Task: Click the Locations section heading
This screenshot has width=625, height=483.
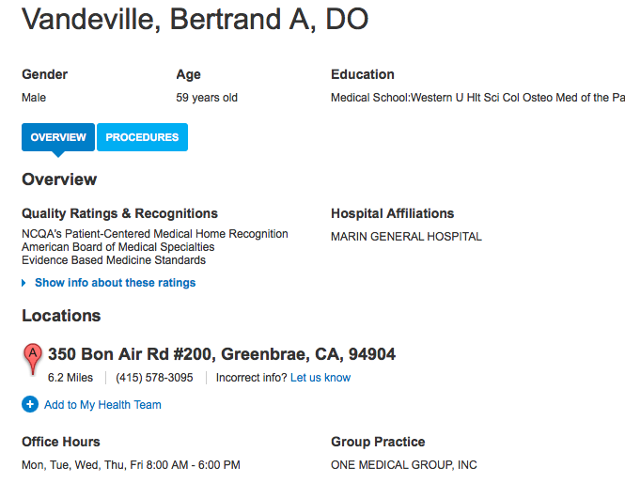Action: pos(61,315)
